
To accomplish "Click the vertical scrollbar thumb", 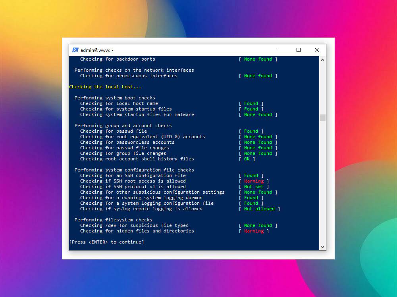I will point(322,118).
